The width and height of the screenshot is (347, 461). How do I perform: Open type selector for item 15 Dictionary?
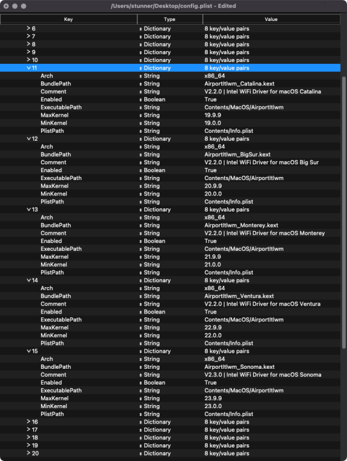coord(141,352)
